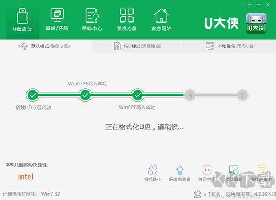Switch to ISO模式(深度隐藏) tab

click(137, 46)
